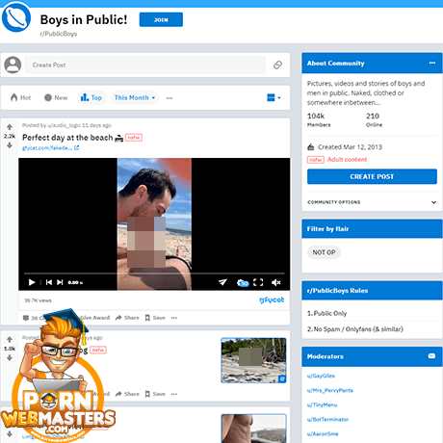Image resolution: width=443 pixels, height=443 pixels.
Task: Open more options for the second post
Action: pyautogui.click(x=174, y=394)
